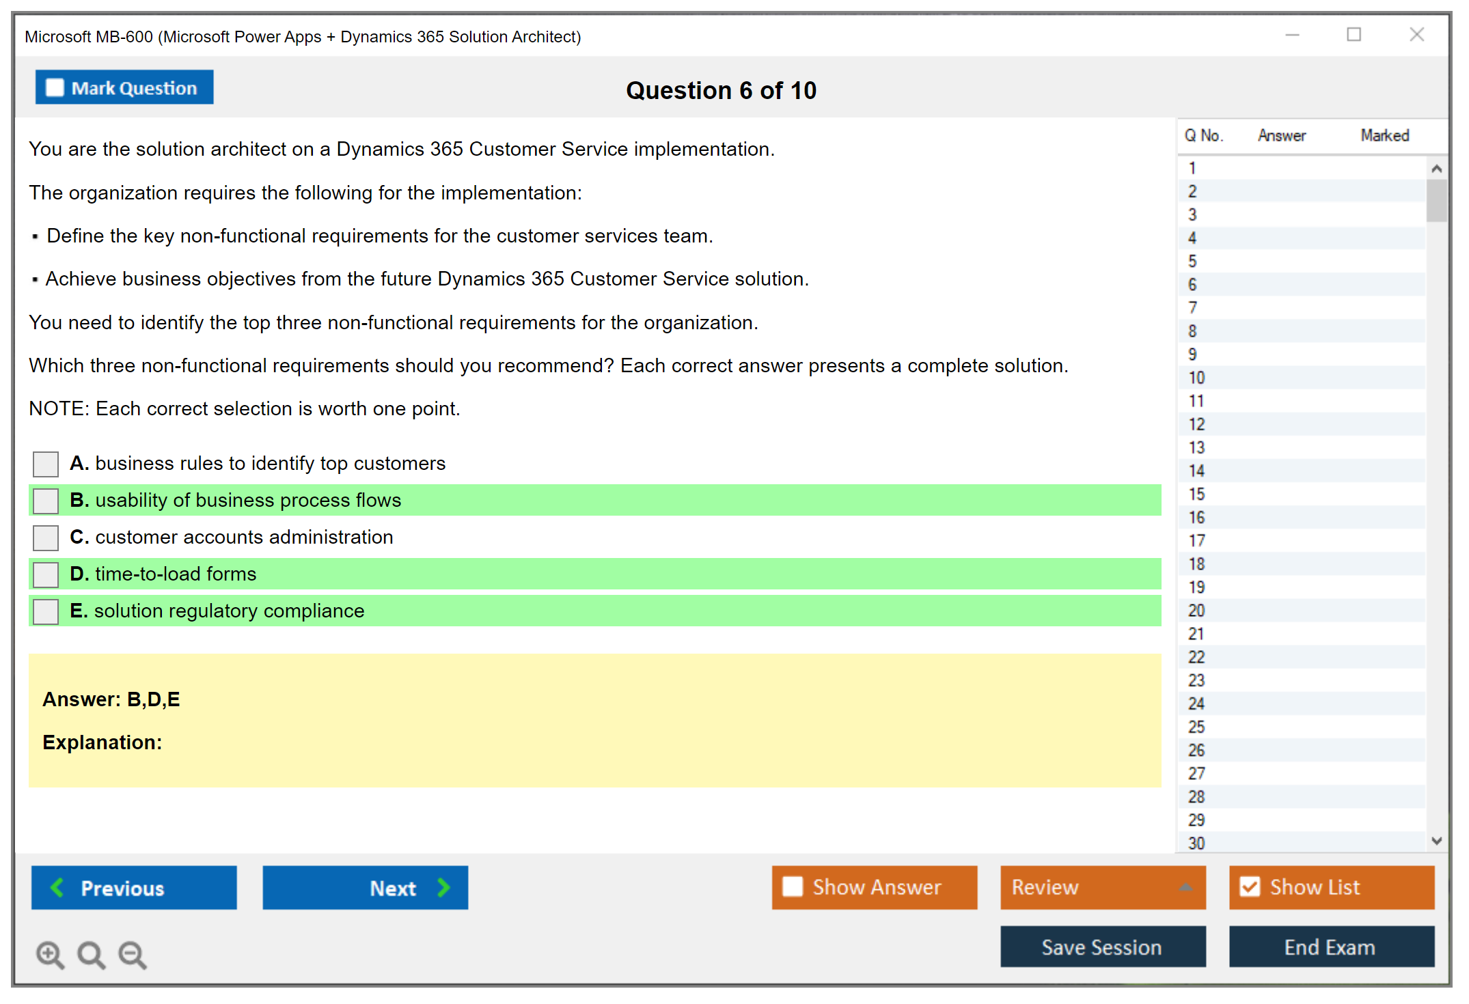Select question 22 in the list
This screenshot has width=1469, height=1004.
pos(1197,657)
